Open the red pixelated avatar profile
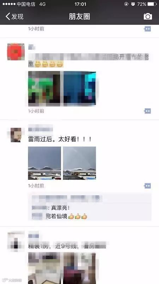This screenshot has height=284, width=159. [16, 52]
